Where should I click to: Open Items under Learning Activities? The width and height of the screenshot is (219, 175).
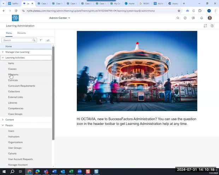click(x=11, y=64)
